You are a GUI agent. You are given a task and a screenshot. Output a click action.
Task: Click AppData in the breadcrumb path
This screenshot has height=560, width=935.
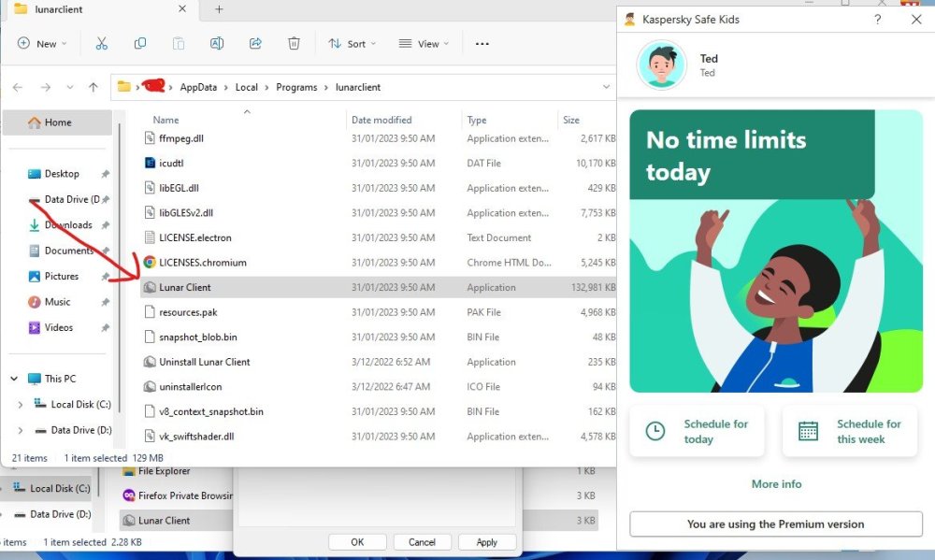(198, 87)
